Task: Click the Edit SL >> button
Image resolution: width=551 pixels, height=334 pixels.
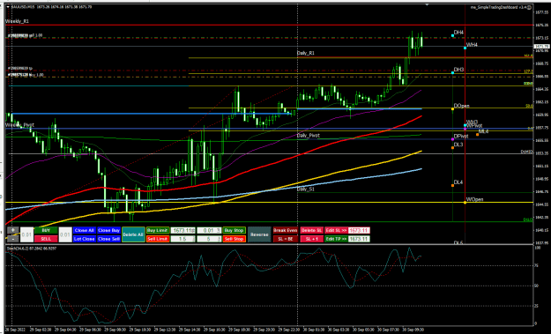Action: pyautogui.click(x=336, y=230)
